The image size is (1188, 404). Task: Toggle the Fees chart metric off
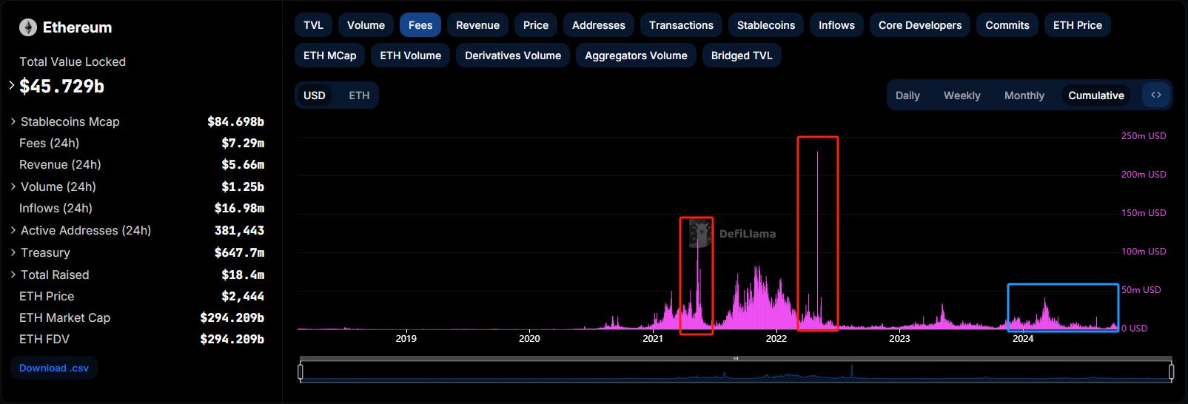420,25
